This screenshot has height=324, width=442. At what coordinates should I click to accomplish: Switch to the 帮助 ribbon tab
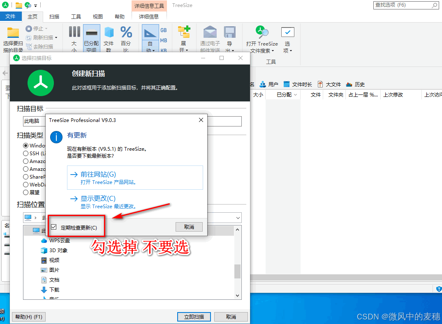pos(120,16)
